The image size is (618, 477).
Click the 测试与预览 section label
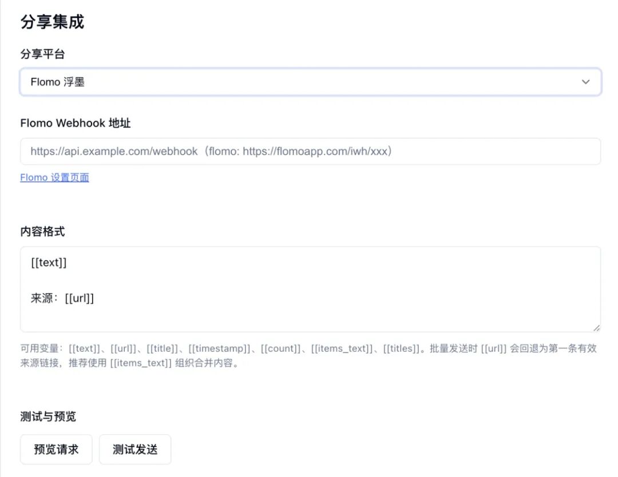pyautogui.click(x=48, y=416)
